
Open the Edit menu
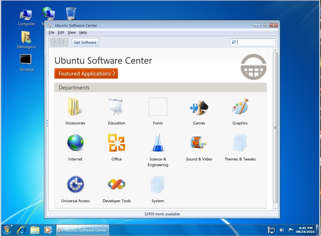(61, 32)
